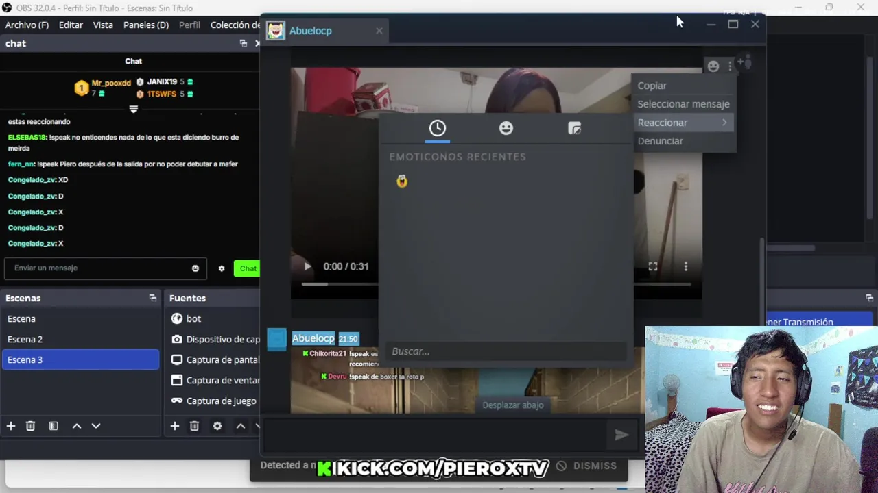The width and height of the screenshot is (878, 493).
Task: Open stickers tab in picker
Action: point(575,128)
